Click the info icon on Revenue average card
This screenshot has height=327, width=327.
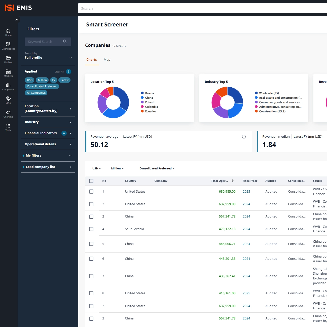(x=244, y=137)
